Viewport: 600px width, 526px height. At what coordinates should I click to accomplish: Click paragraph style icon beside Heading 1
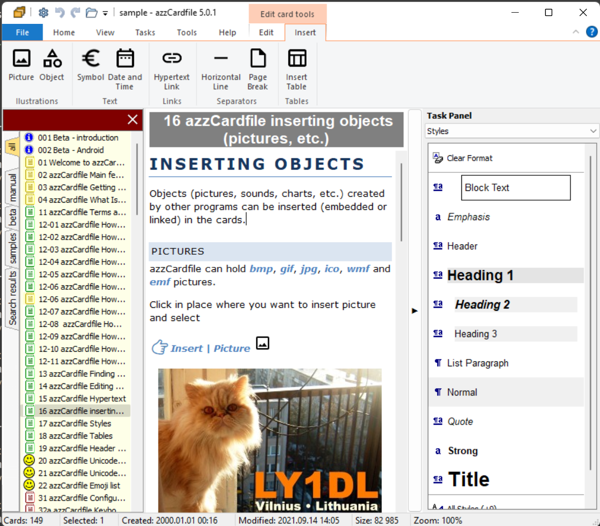pyautogui.click(x=438, y=275)
